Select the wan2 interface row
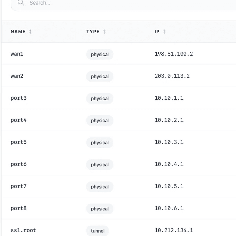Image resolution: width=236 pixels, height=236 pixels. coord(17,76)
